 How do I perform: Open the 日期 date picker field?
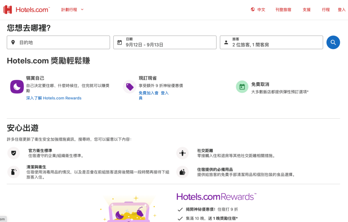click(x=165, y=42)
